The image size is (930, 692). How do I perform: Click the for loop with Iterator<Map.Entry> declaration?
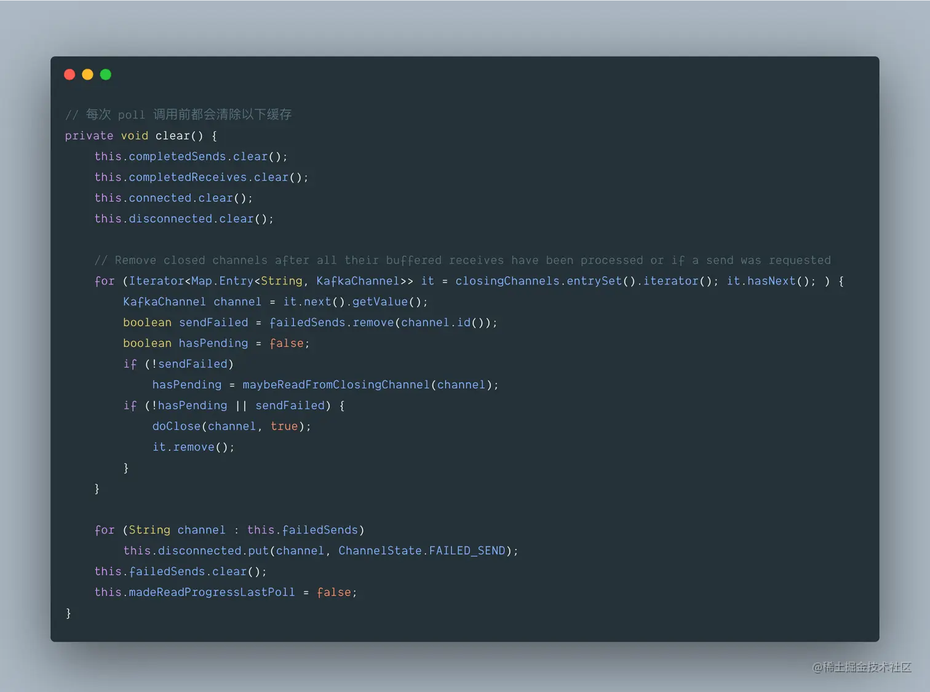tap(469, 281)
